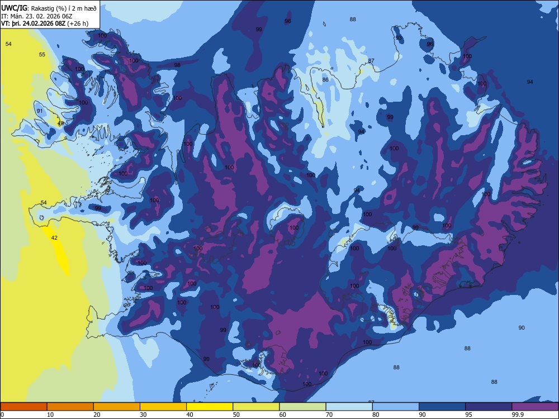Select the golden 30–40 legend swatch

click(x=163, y=407)
